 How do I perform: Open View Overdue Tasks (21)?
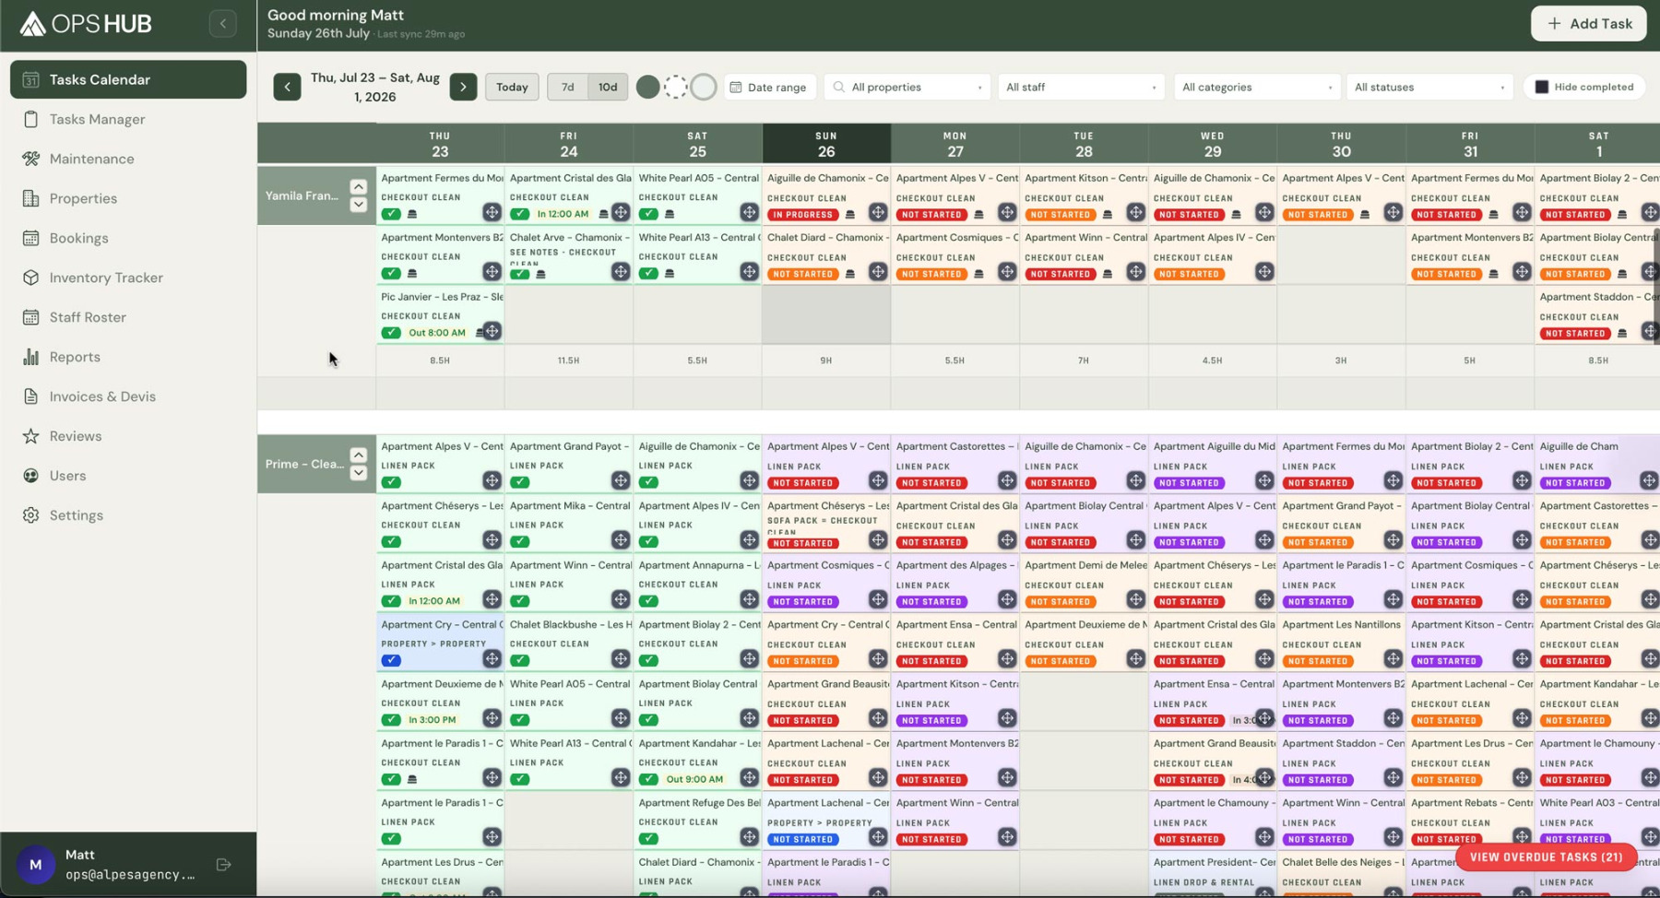click(x=1546, y=857)
